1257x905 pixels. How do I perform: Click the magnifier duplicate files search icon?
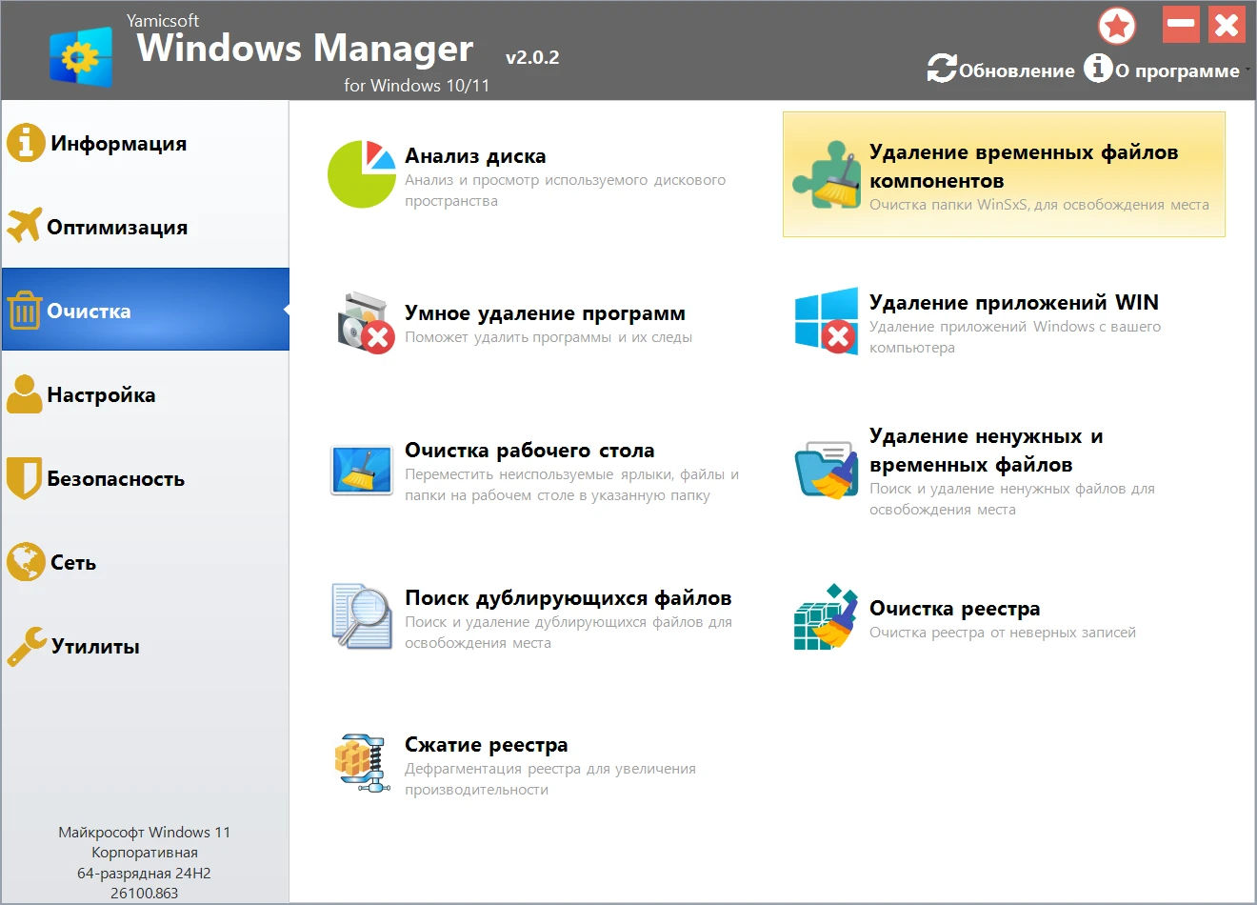click(362, 616)
